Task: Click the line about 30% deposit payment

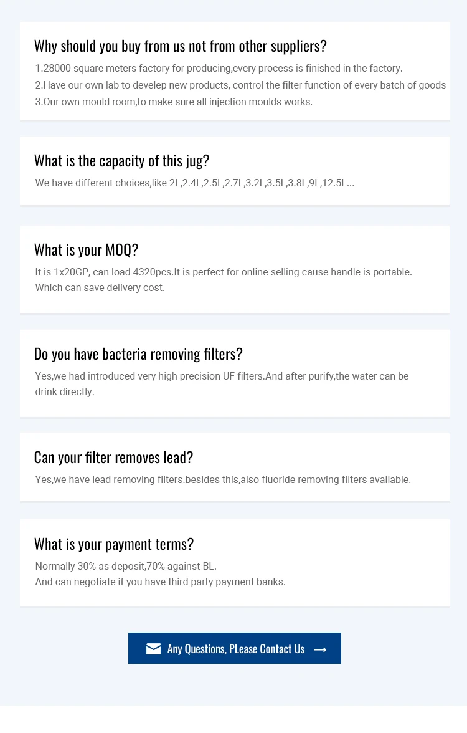Action: 126,566
